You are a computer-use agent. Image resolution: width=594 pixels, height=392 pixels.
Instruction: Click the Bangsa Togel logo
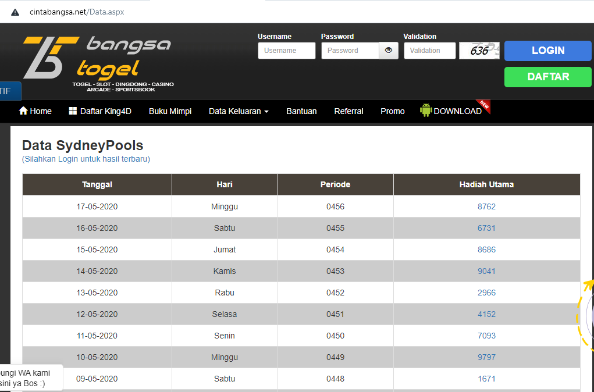98,63
